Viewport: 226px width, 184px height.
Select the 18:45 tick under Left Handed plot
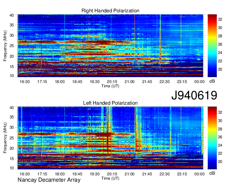click(x=77, y=174)
